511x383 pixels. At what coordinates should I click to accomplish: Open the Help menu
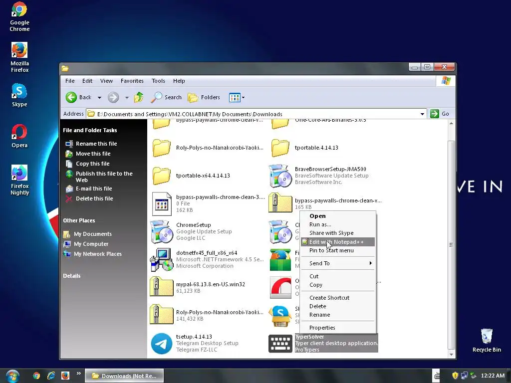179,81
